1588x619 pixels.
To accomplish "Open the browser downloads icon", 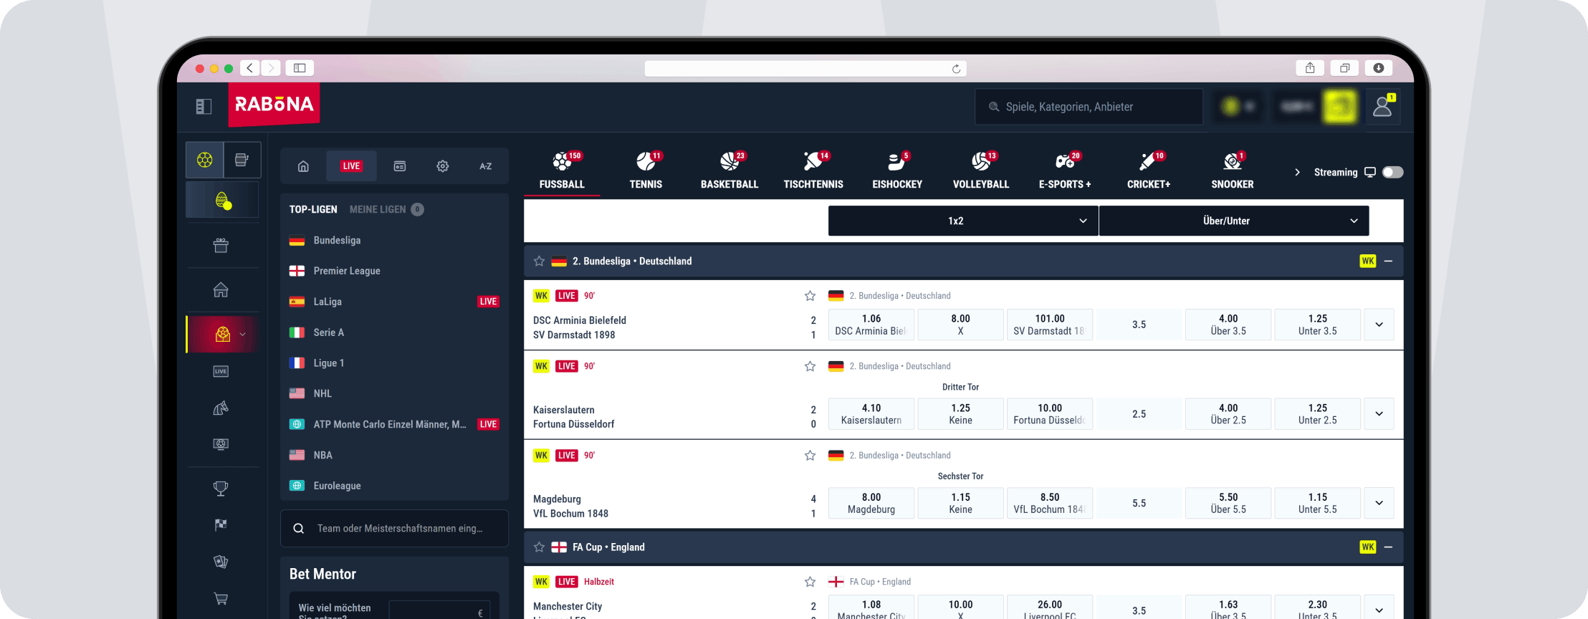I will pyautogui.click(x=1379, y=68).
